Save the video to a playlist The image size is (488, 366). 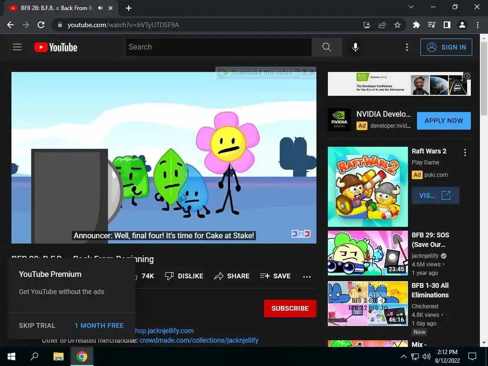pos(275,276)
